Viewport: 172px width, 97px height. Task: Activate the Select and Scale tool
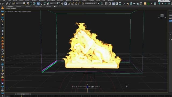tap(45, 4)
